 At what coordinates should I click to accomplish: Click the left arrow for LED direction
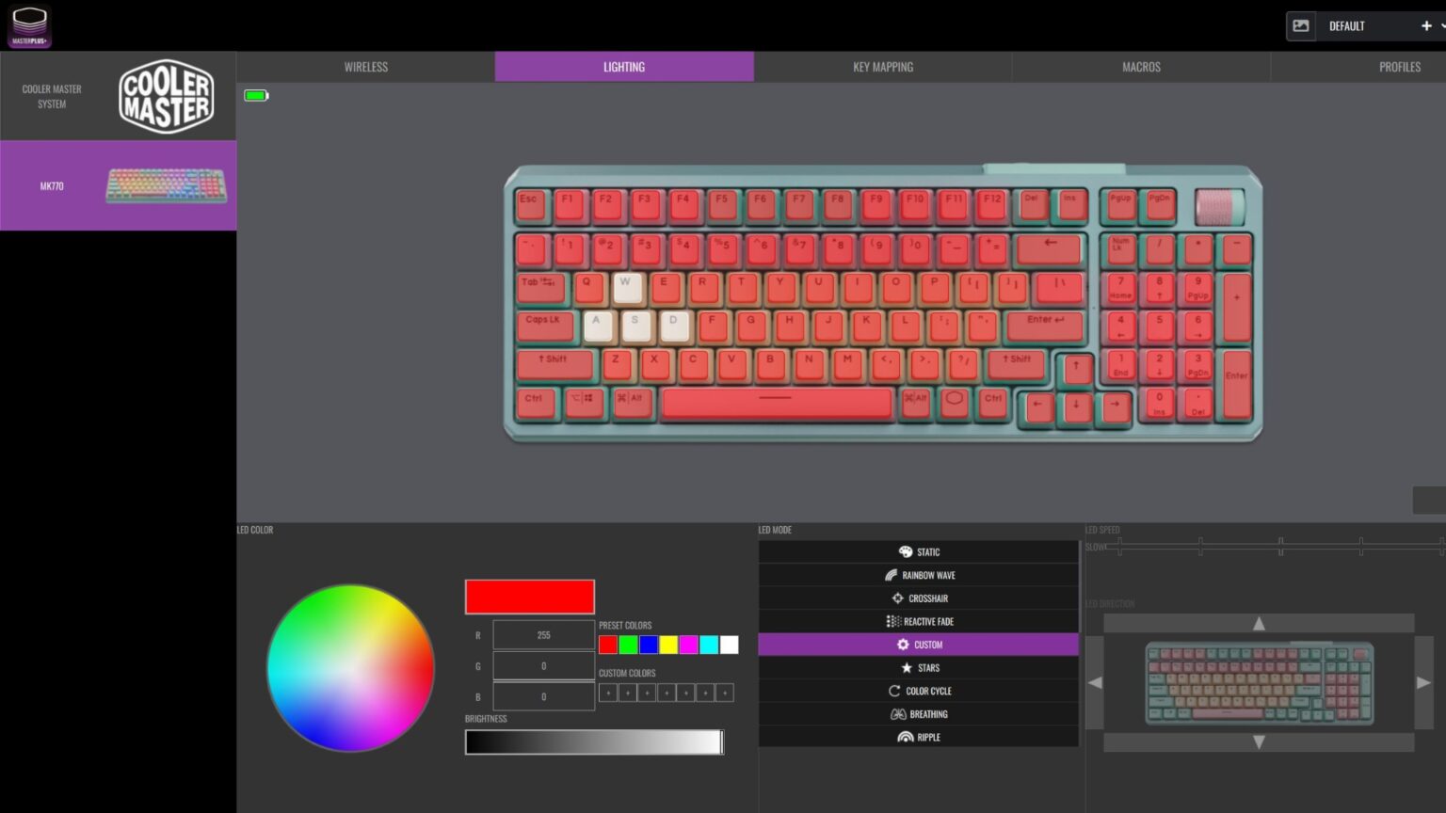1097,683
